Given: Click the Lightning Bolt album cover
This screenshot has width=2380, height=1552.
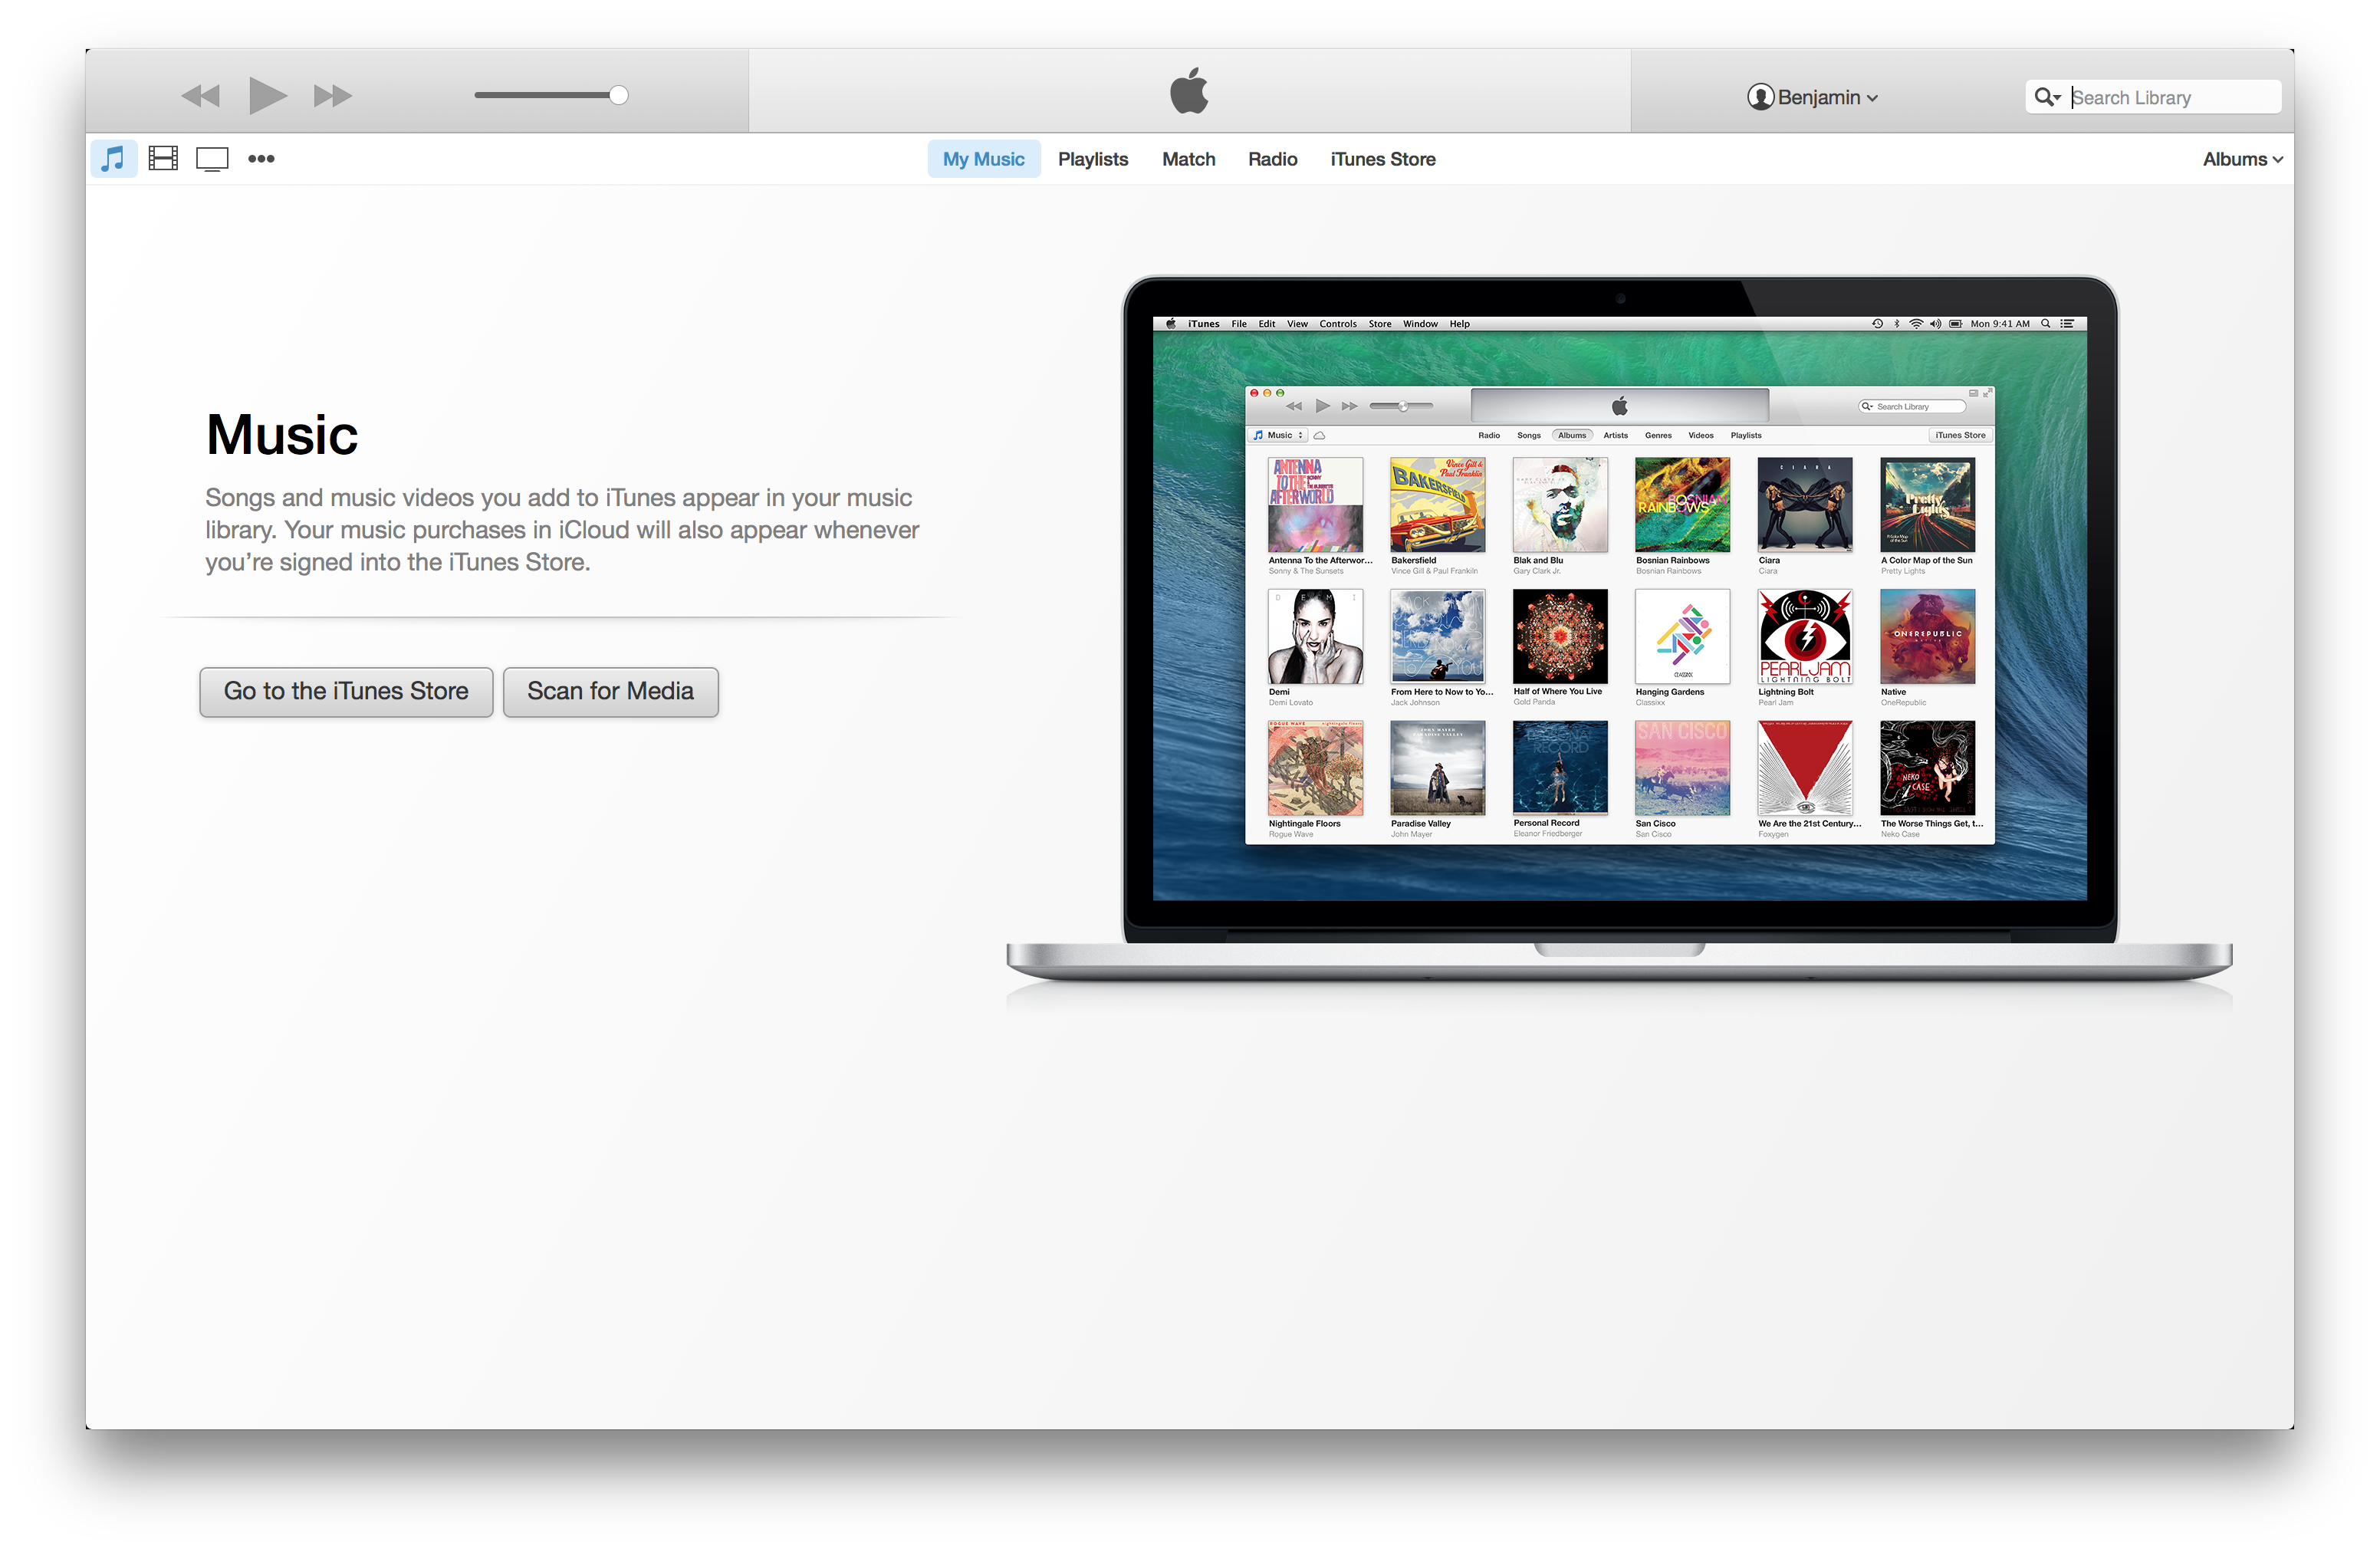Looking at the screenshot, I should click(x=1804, y=636).
